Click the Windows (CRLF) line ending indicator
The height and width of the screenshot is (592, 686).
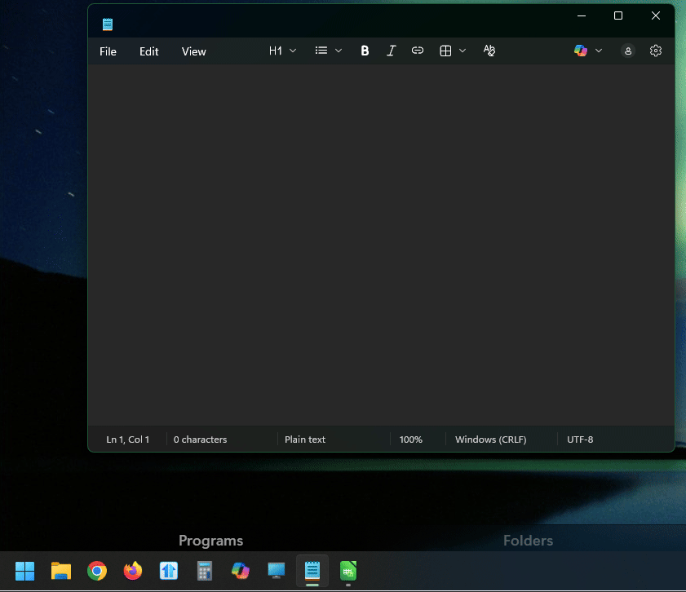pyautogui.click(x=490, y=440)
